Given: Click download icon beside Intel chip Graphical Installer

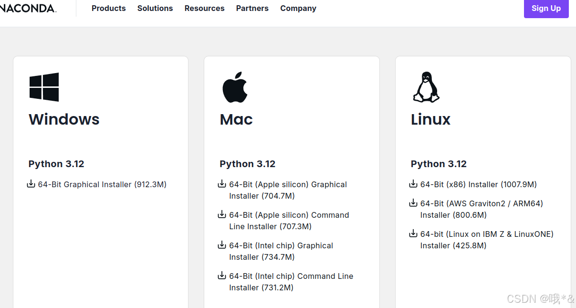Looking at the screenshot, I should (x=222, y=245).
